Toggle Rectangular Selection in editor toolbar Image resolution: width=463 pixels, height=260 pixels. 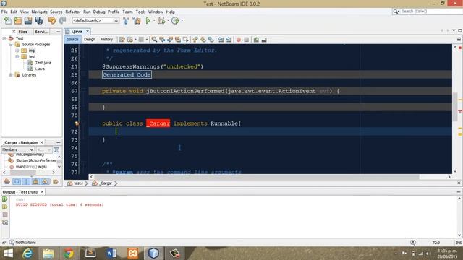point(186,40)
